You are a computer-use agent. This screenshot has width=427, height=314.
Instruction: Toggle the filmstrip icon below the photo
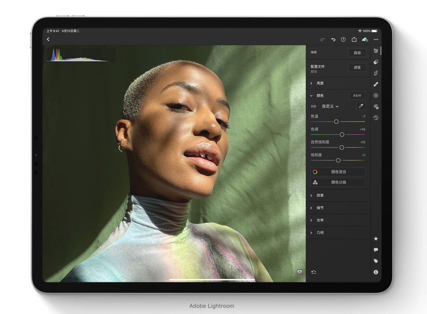pyautogui.click(x=300, y=272)
